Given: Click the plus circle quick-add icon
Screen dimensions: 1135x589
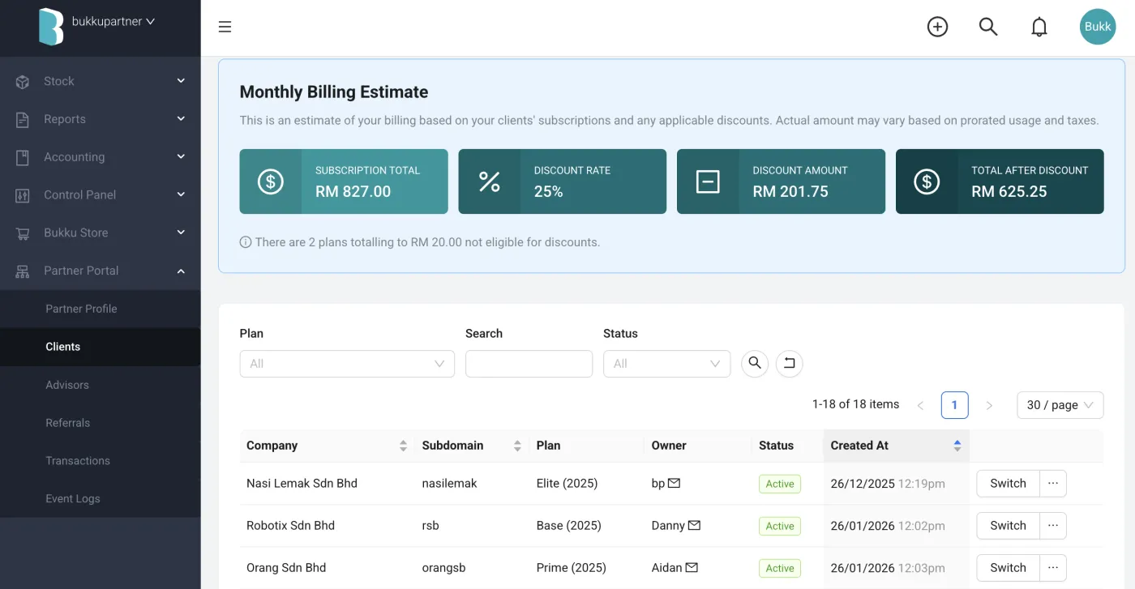Looking at the screenshot, I should 937,27.
